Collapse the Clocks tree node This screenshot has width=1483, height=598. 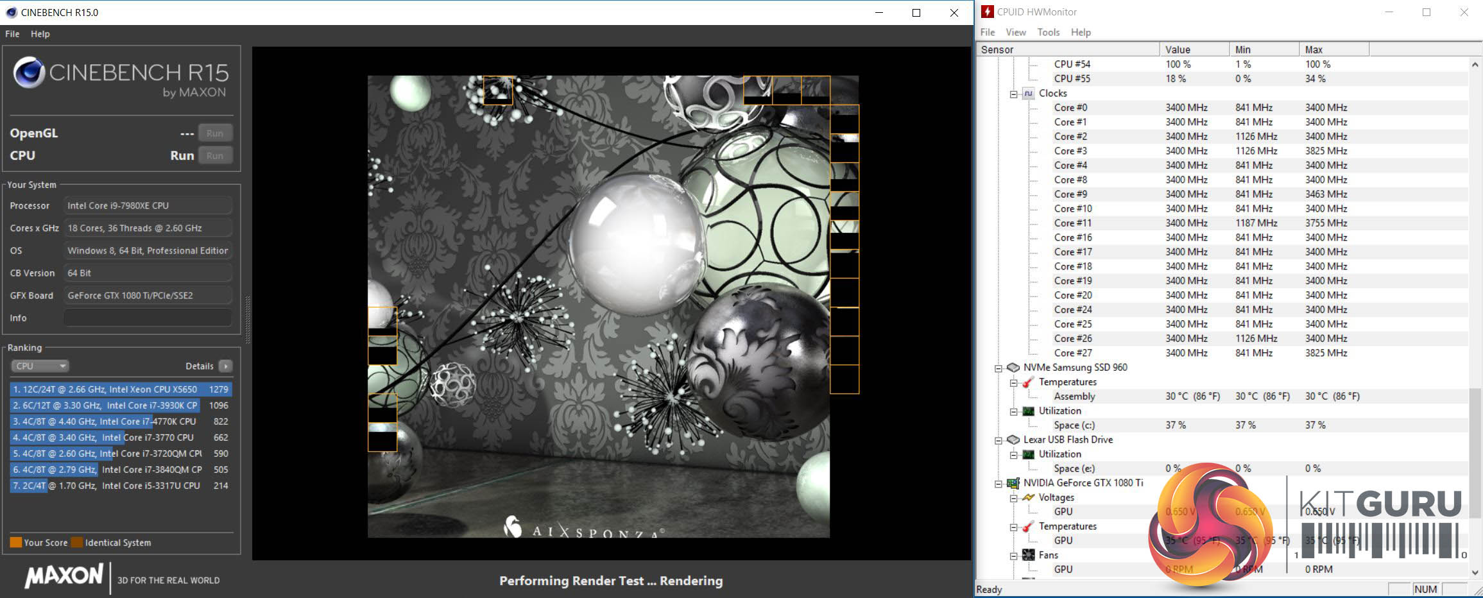pos(1014,94)
